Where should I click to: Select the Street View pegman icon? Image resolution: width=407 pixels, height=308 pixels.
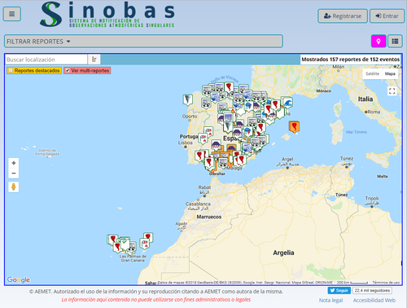[x=14, y=187]
